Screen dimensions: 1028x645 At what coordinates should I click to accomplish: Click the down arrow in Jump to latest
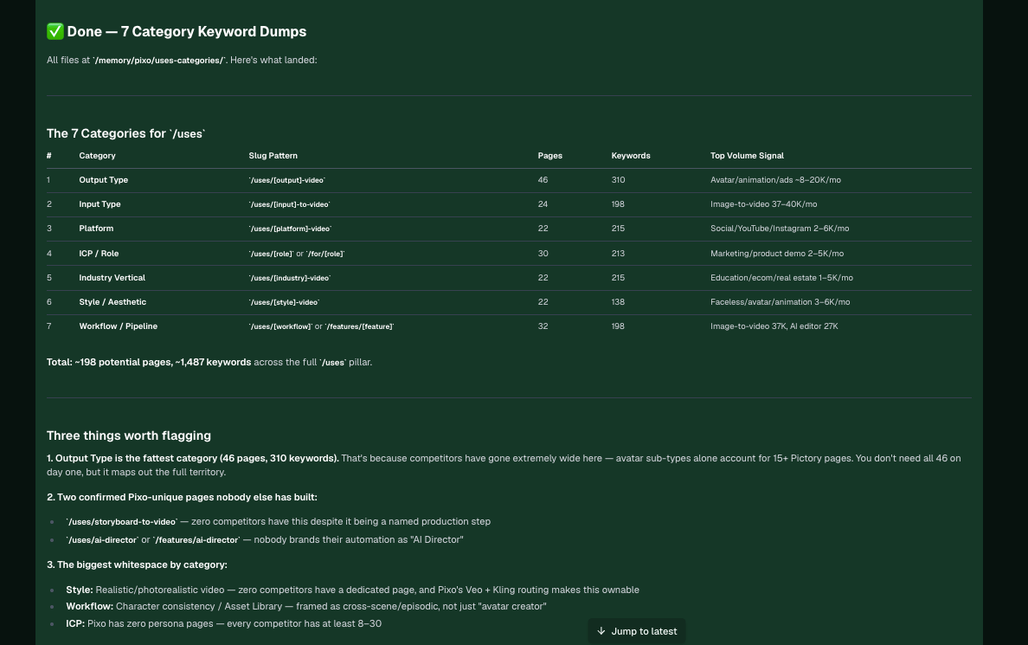point(601,631)
